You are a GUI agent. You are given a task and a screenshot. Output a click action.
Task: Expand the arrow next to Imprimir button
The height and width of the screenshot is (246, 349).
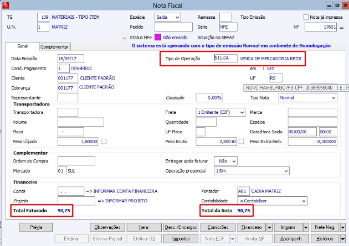(306, 227)
